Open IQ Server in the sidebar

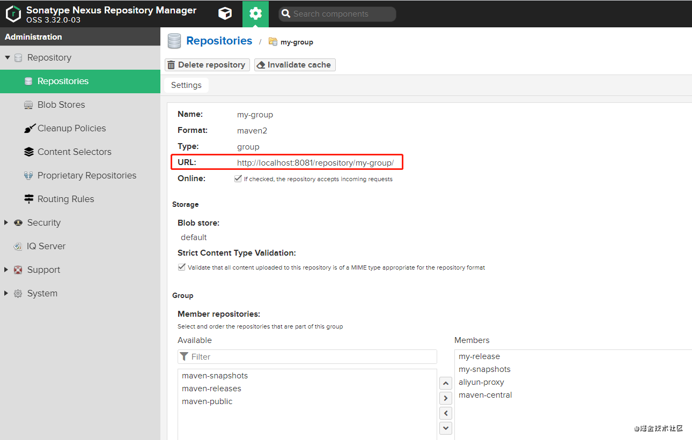80,247
